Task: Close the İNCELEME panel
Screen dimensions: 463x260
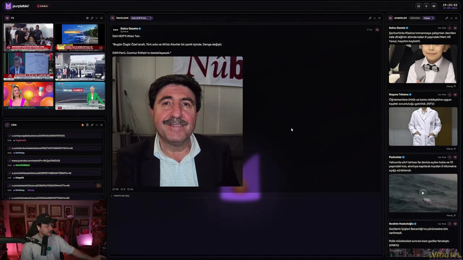Action: click(379, 18)
